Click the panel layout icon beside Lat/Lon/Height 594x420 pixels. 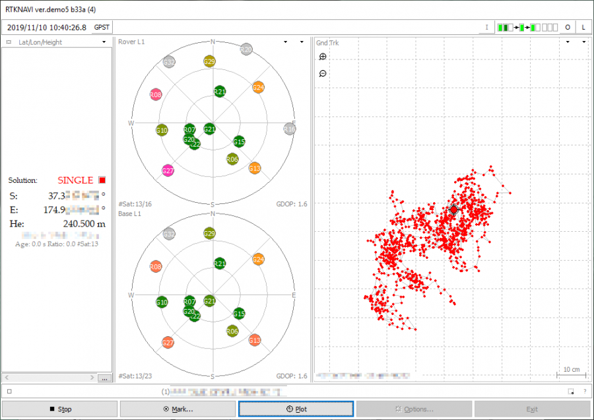click(9, 42)
